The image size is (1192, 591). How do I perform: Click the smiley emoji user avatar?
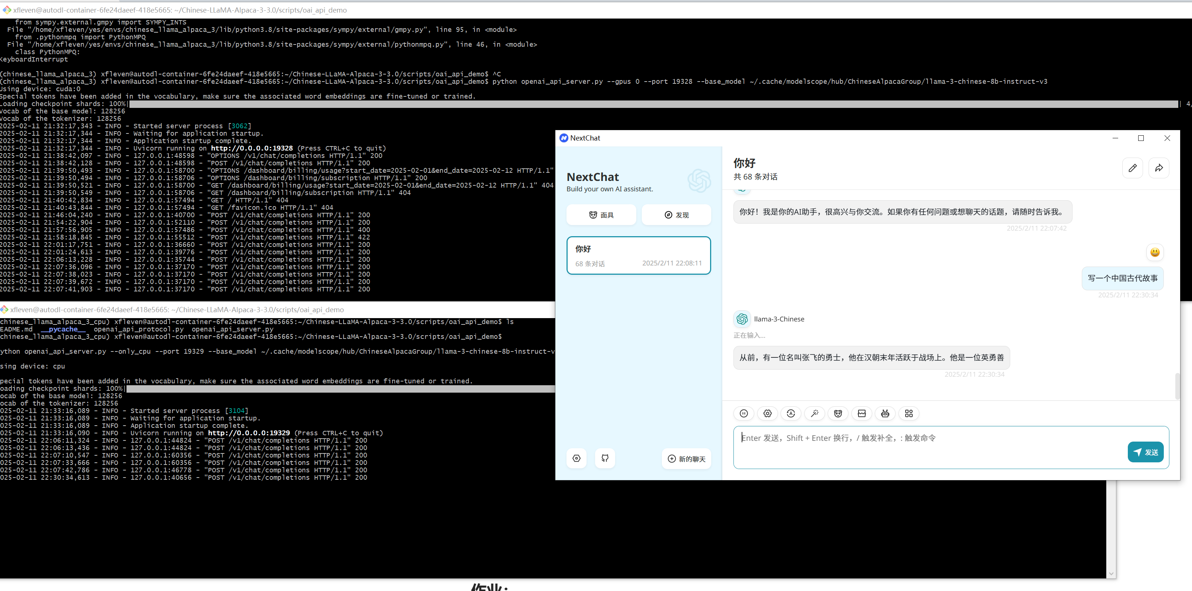pyautogui.click(x=1155, y=252)
